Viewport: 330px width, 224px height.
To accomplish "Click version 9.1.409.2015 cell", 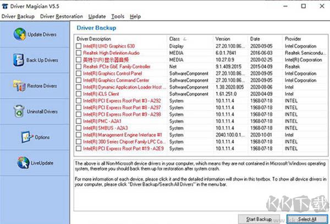I will [x=229, y=66].
